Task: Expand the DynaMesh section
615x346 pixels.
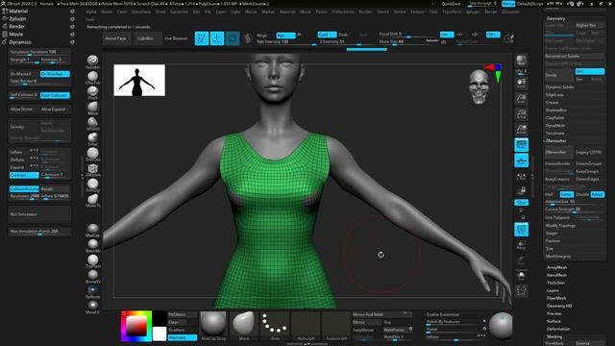Action: [555, 126]
